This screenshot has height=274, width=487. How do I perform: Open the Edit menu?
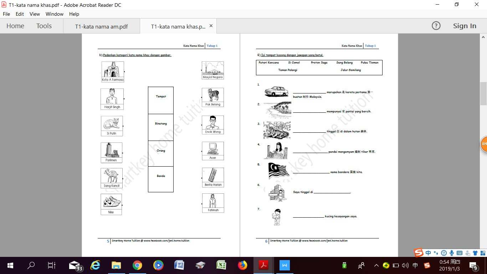click(x=20, y=14)
